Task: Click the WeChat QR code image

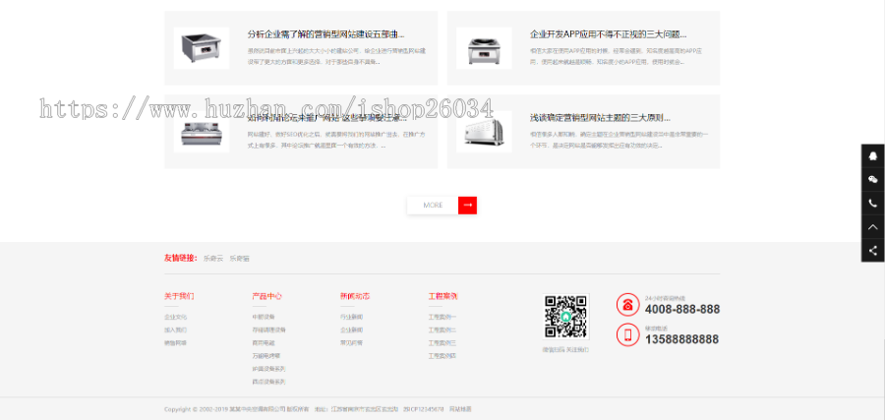Action: [x=566, y=317]
